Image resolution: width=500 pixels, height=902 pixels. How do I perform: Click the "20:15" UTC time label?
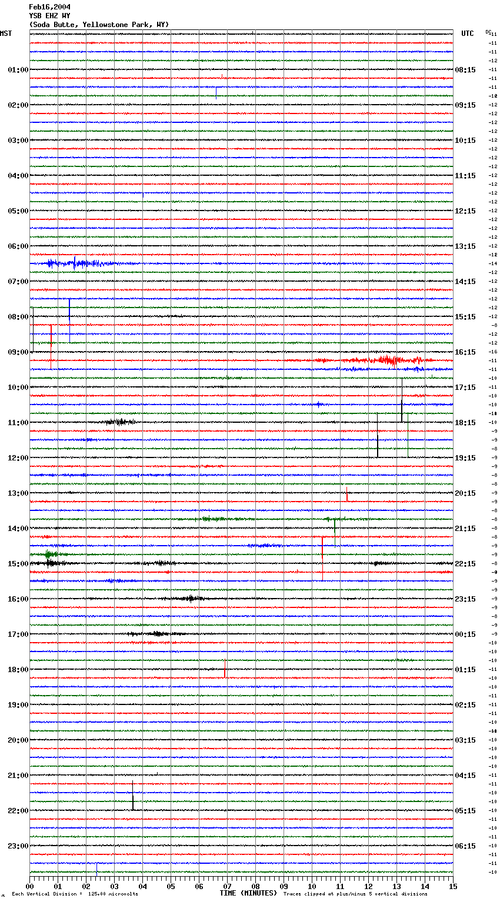[x=465, y=493]
